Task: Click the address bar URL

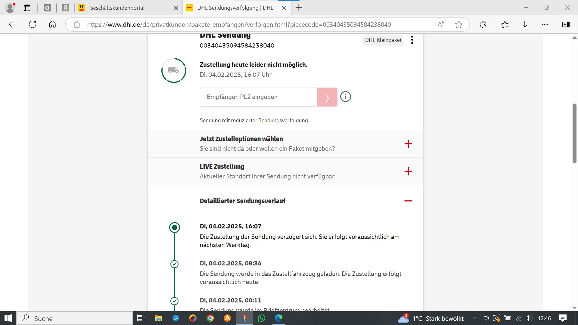Action: 239,25
